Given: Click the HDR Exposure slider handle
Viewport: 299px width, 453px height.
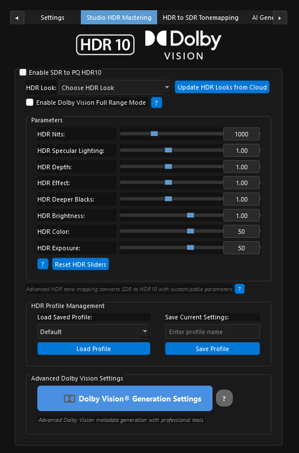Looking at the screenshot, I should click(x=190, y=247).
